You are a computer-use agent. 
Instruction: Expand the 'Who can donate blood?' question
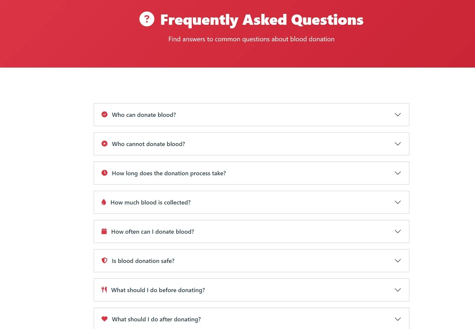click(x=398, y=115)
